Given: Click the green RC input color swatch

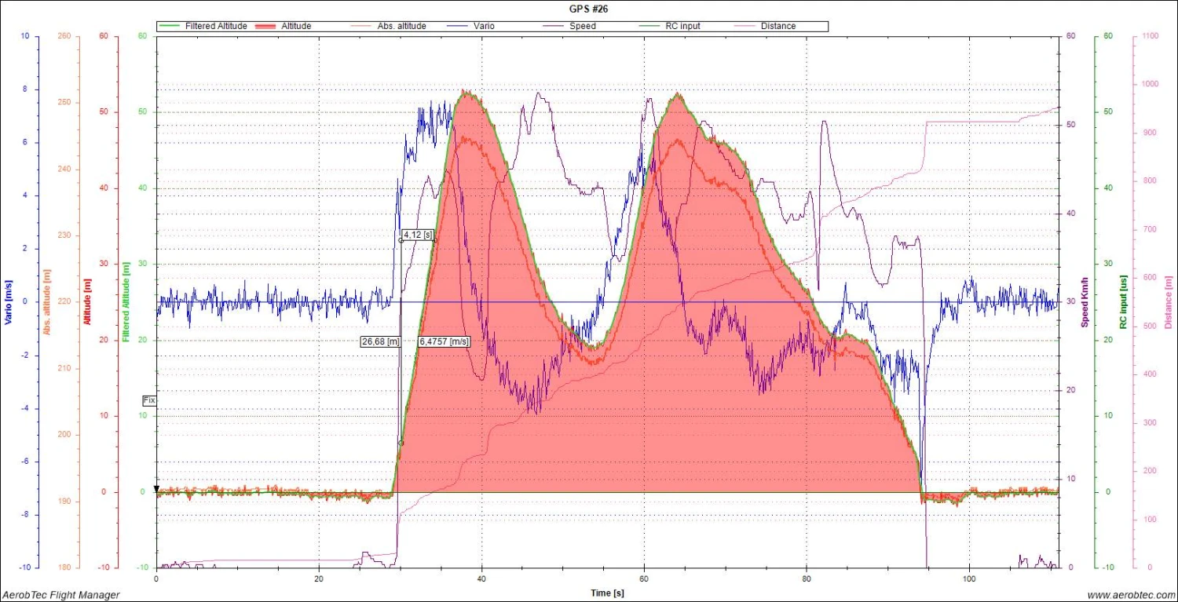Looking at the screenshot, I should click(x=649, y=26).
